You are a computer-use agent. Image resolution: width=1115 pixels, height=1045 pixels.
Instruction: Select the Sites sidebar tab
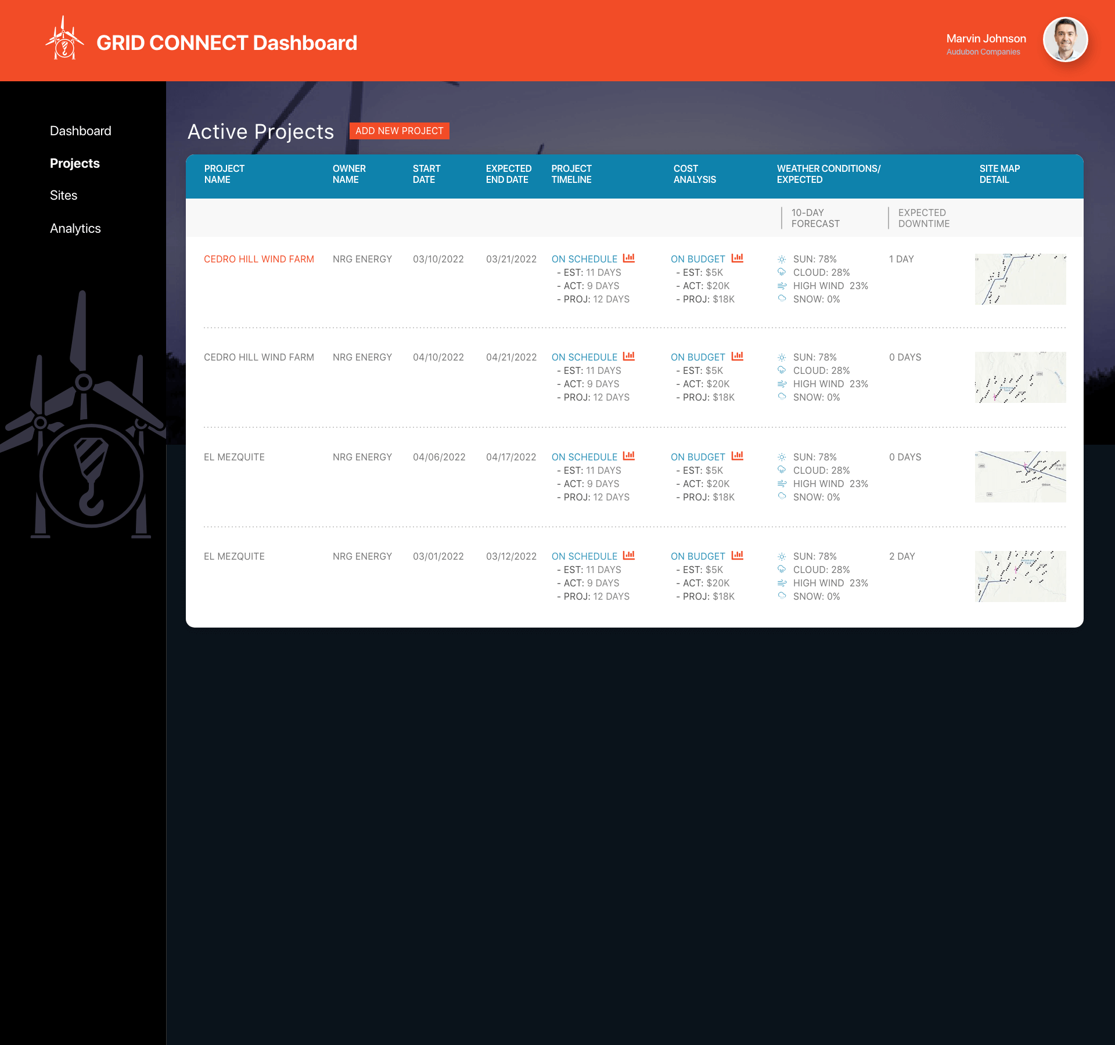coord(63,196)
